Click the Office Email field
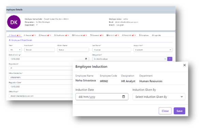 [41, 96]
